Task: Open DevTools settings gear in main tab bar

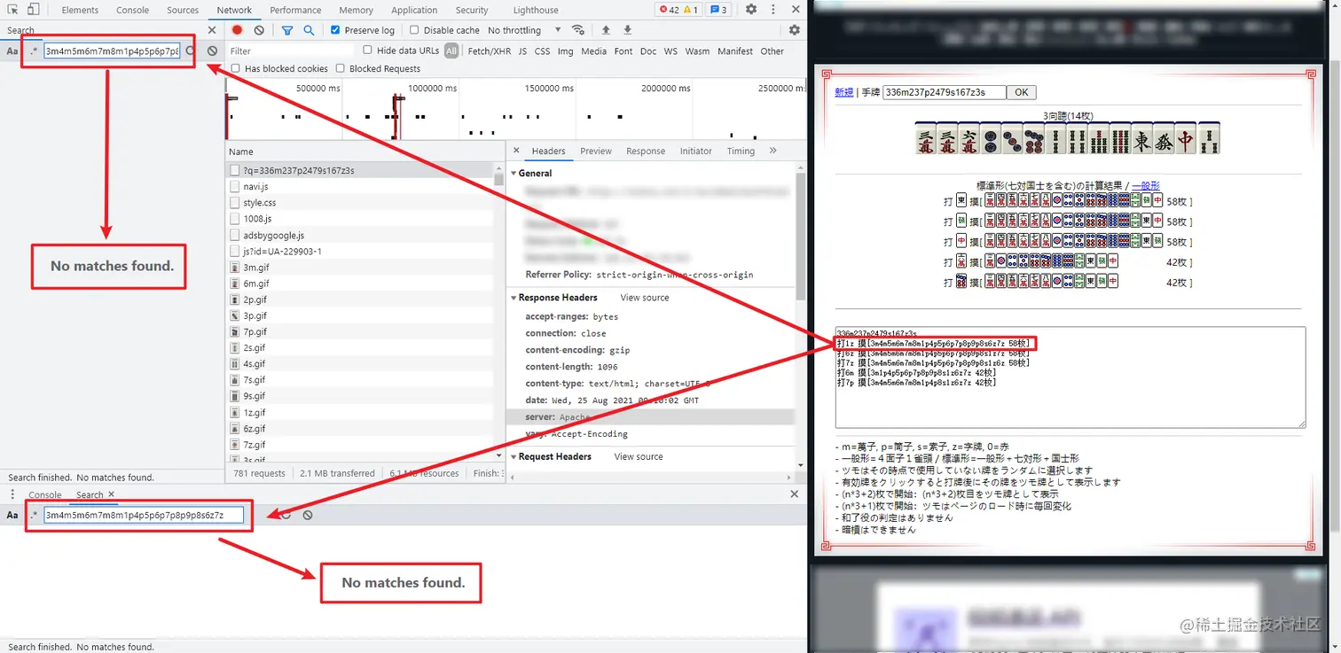Action: point(751,10)
